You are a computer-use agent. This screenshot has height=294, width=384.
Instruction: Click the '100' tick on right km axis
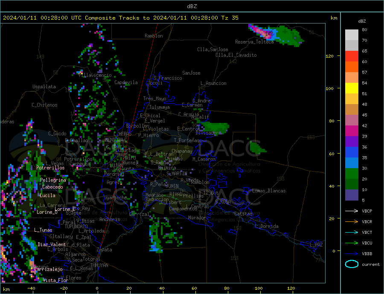[x=329, y=88]
